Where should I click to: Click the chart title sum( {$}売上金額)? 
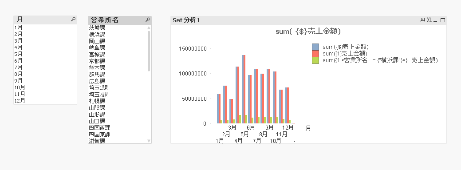coord(308,32)
